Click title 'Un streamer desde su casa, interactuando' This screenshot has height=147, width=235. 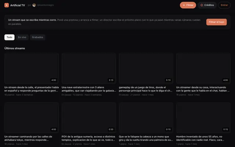203,89
